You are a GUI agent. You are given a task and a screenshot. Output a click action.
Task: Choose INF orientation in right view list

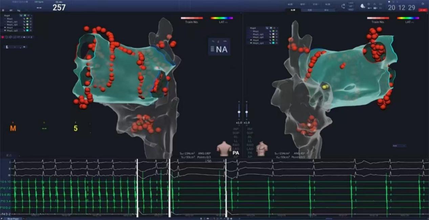[x=250, y=129]
